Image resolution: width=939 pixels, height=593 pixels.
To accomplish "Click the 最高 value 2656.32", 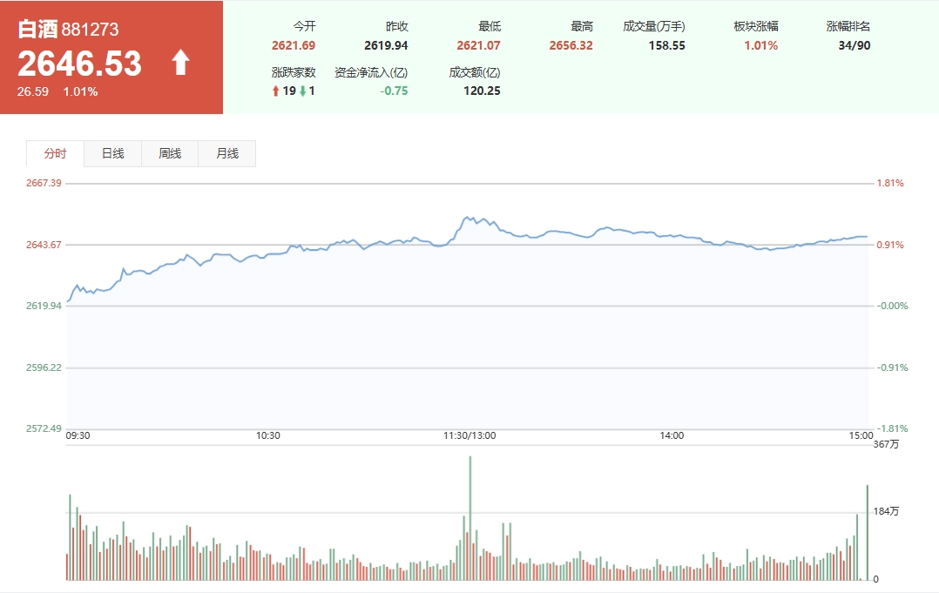I will click(571, 45).
